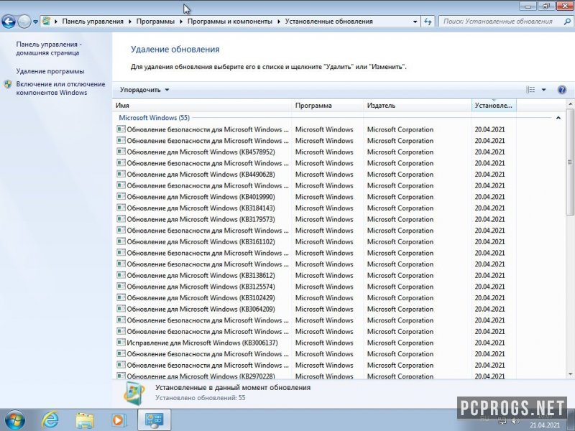Open 'Панель управления - домашняя страница' link
Screen dimensions: 575x431
click(47, 48)
